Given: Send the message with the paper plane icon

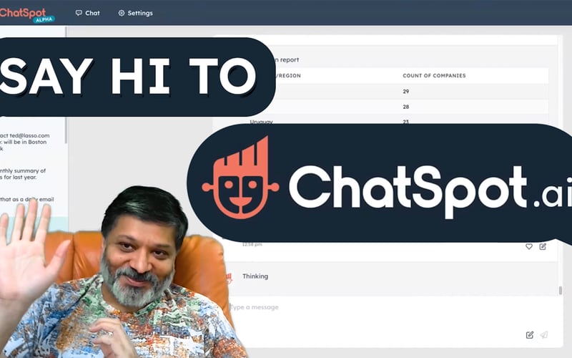Looking at the screenshot, I should 544,334.
